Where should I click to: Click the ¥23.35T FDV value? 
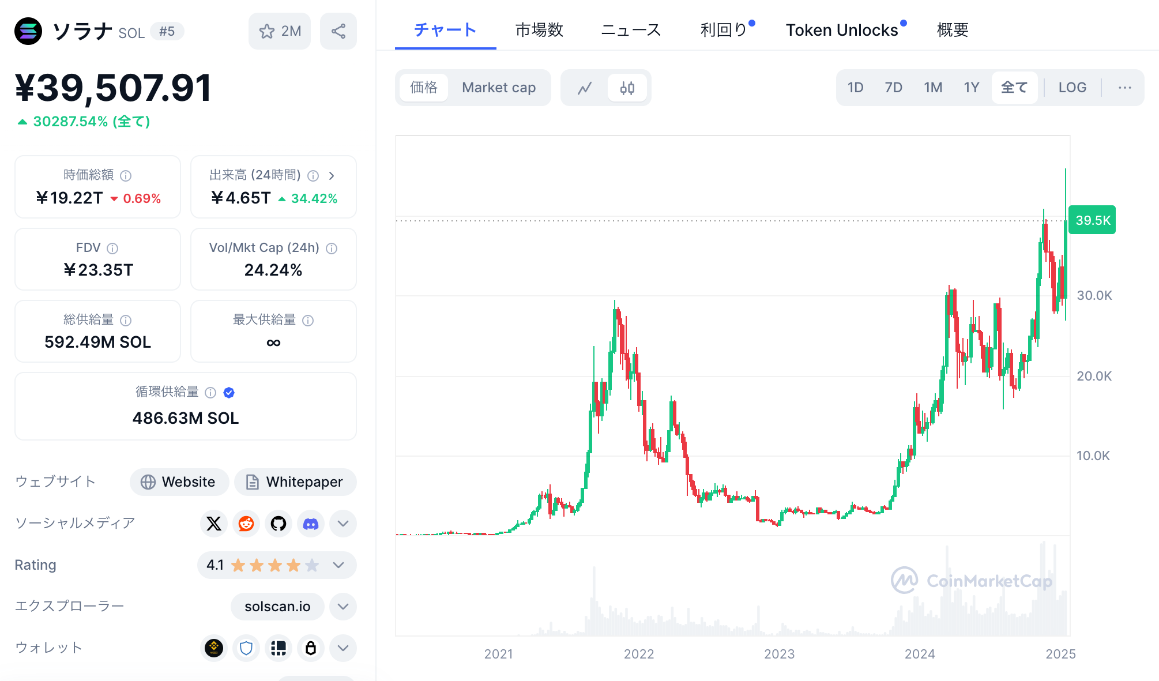(x=98, y=270)
